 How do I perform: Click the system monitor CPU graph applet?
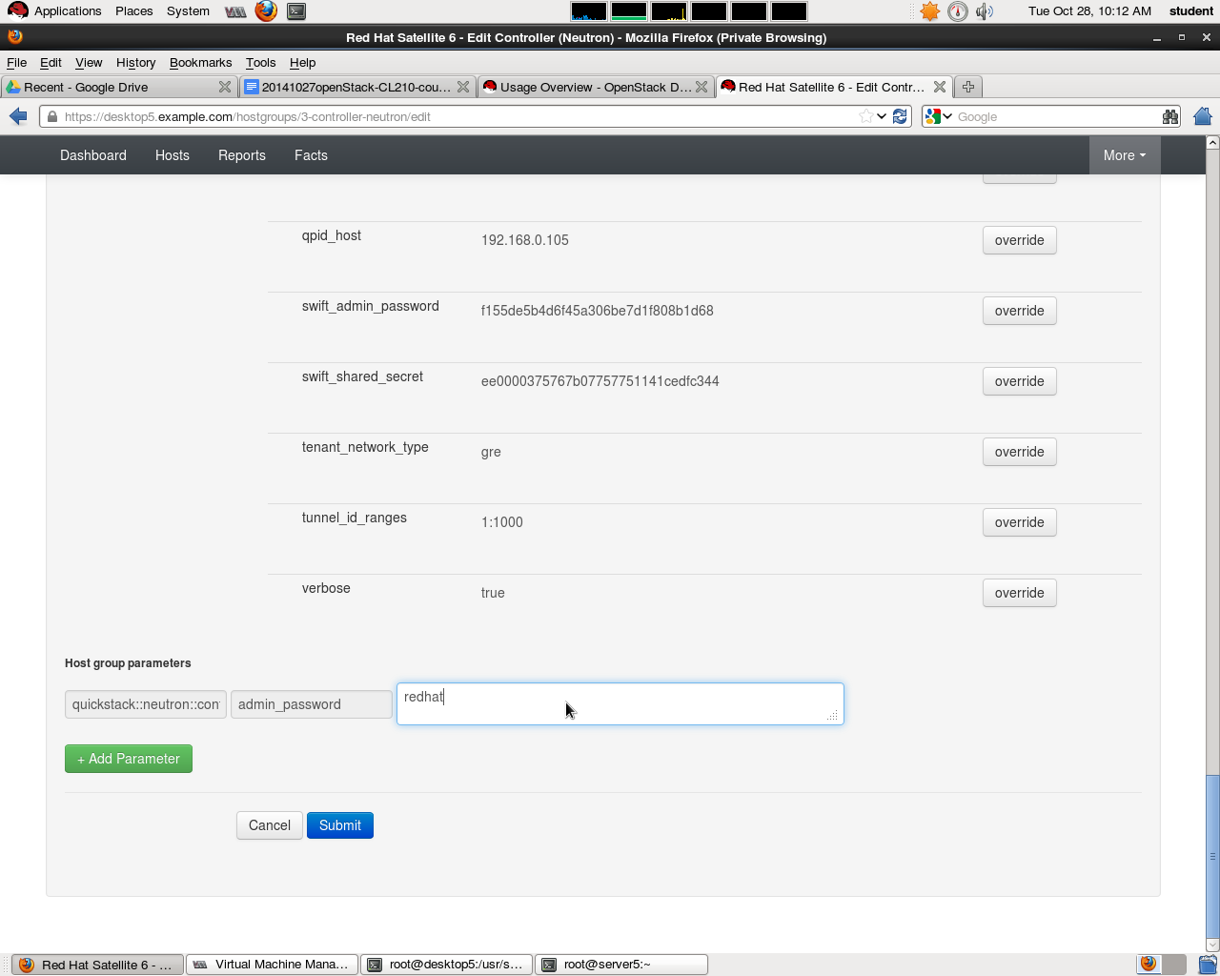tap(589, 11)
